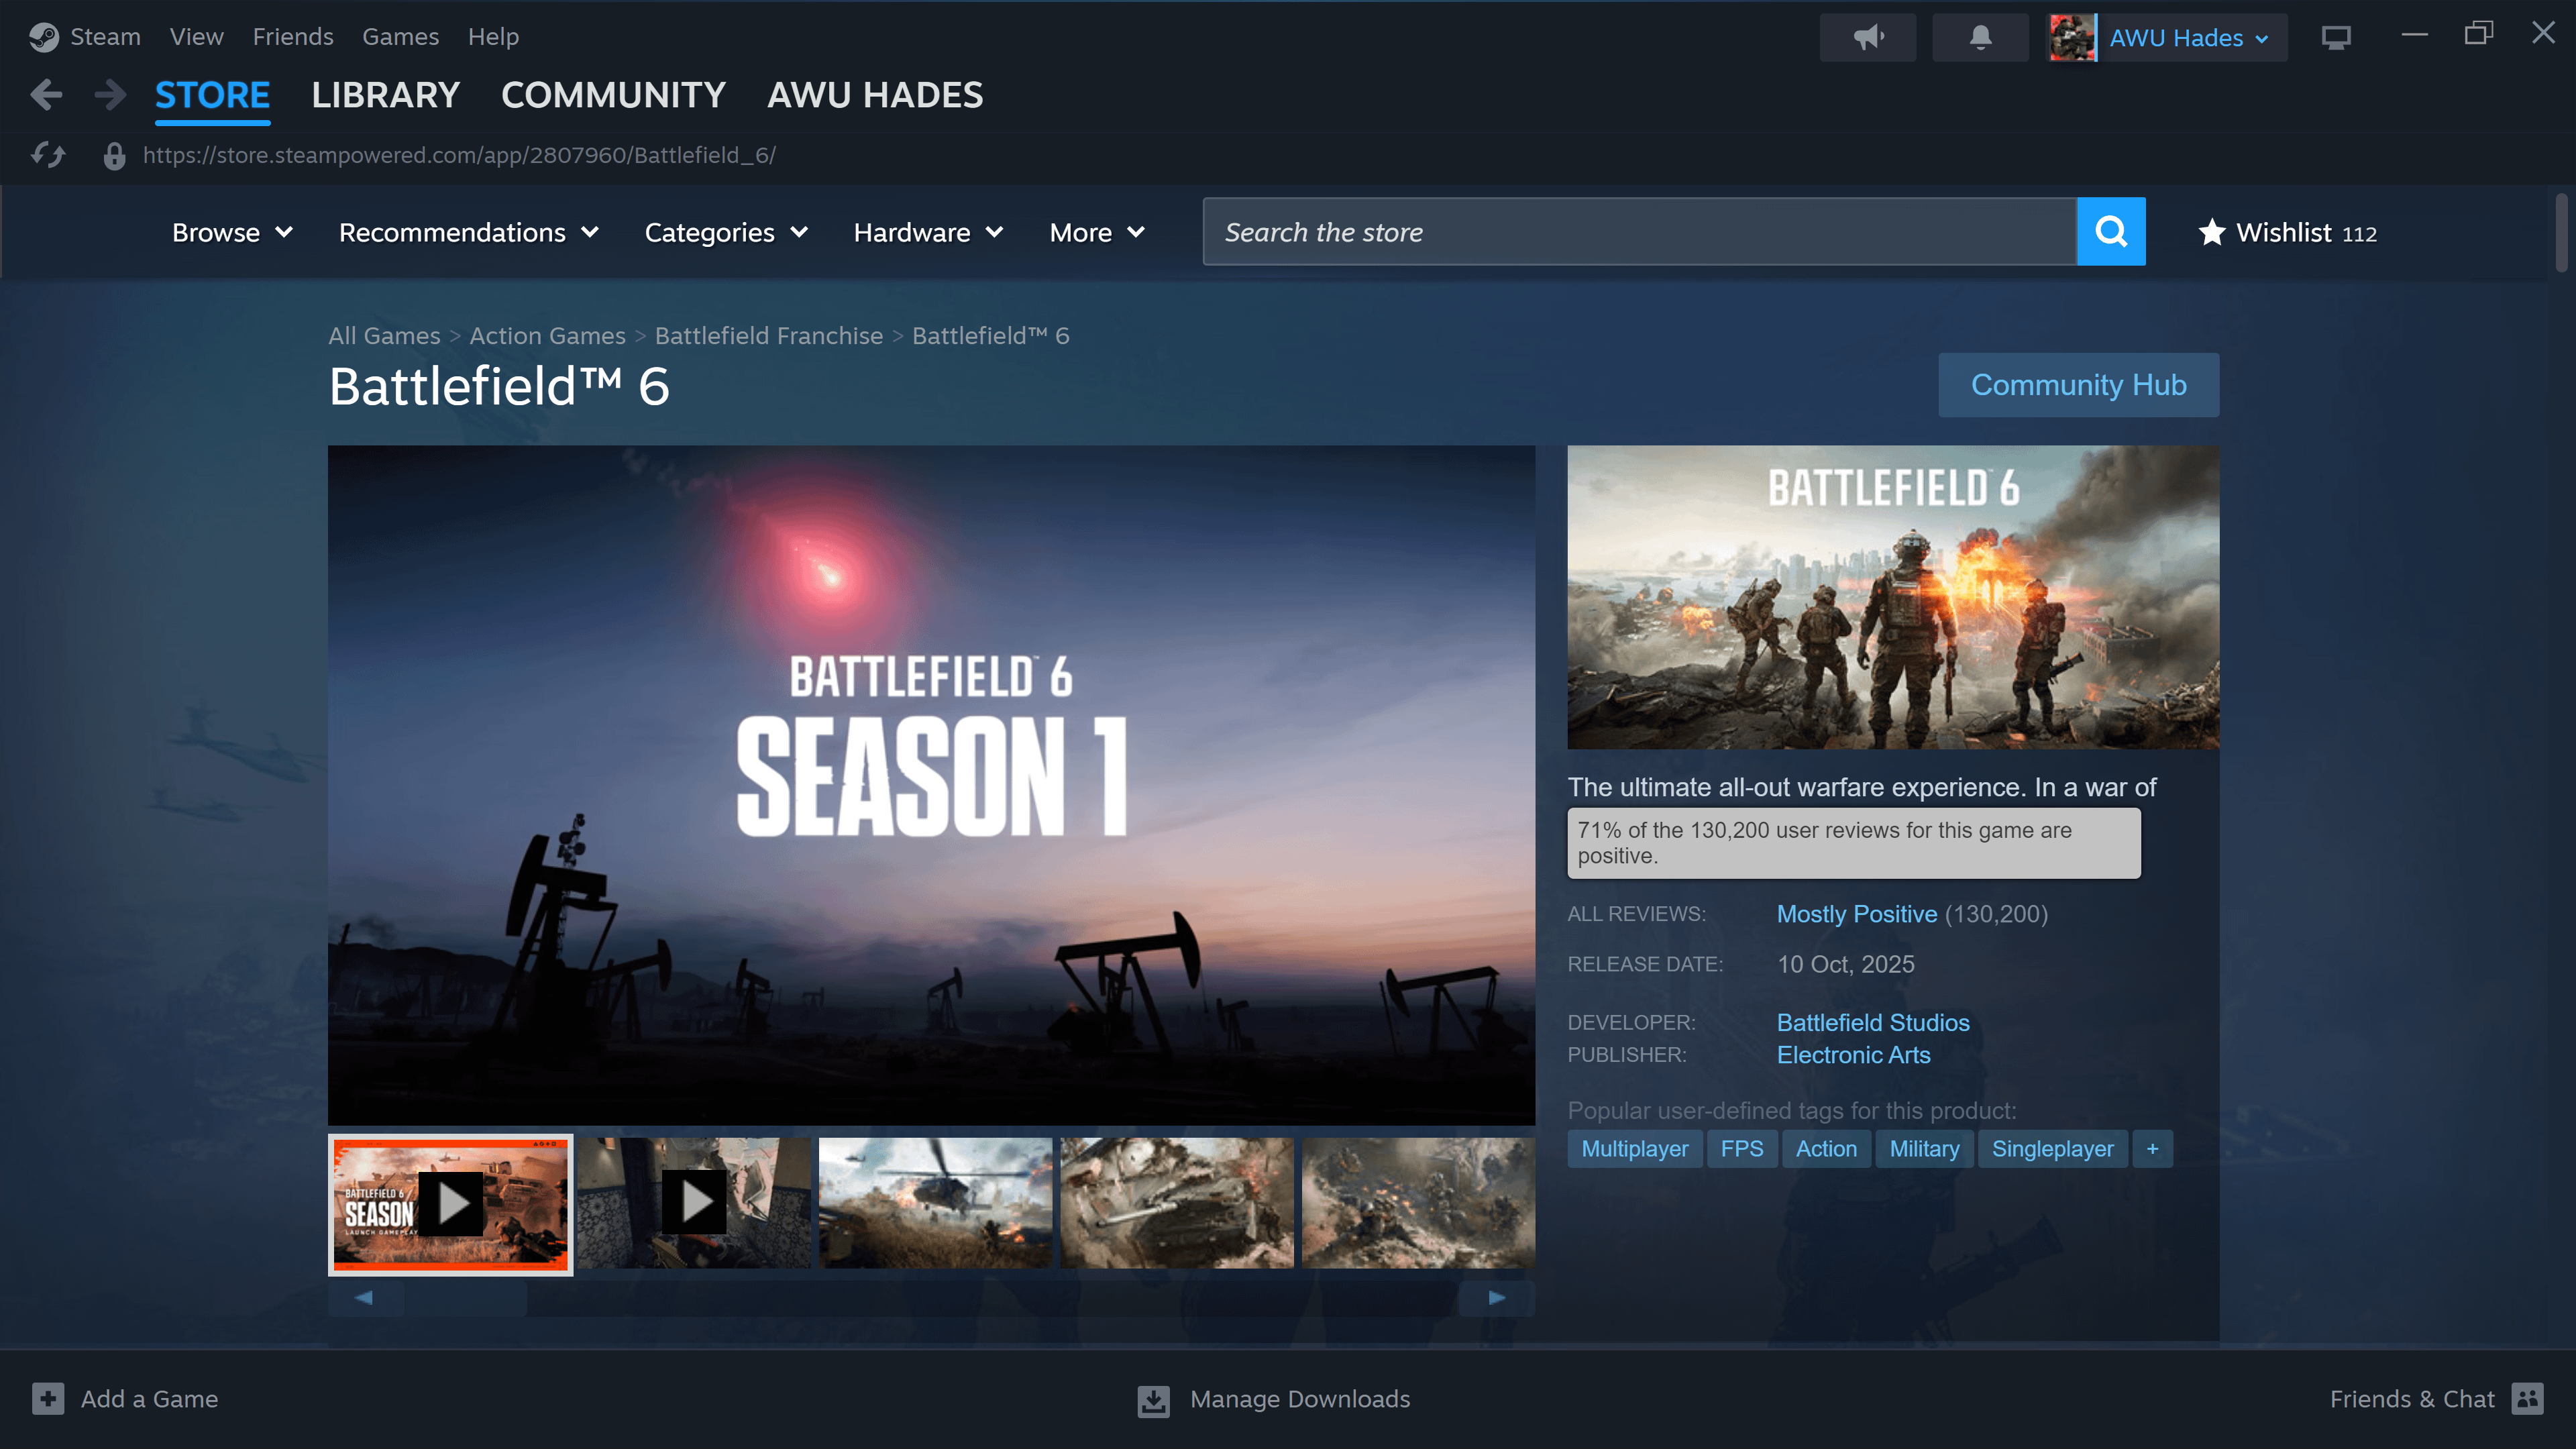Open the Friends & Chat icon
2576x1449 pixels.
2527,1398
